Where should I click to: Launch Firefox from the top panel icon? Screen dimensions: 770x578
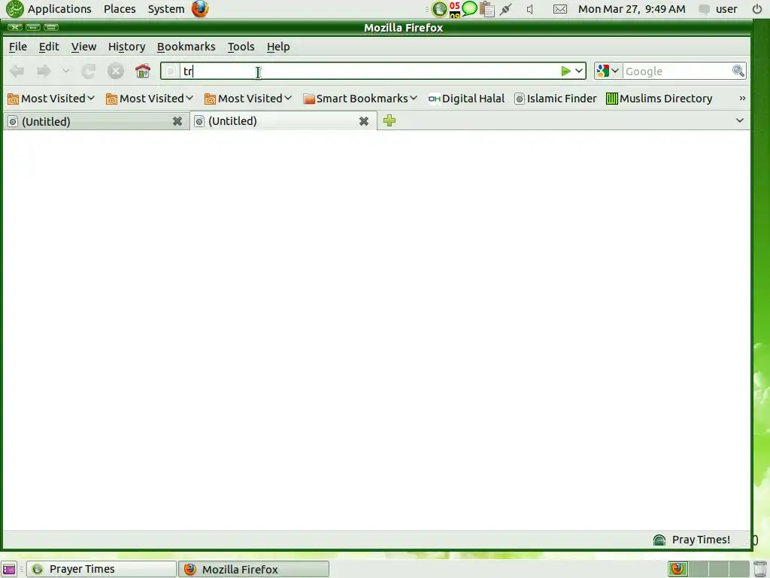(200, 9)
